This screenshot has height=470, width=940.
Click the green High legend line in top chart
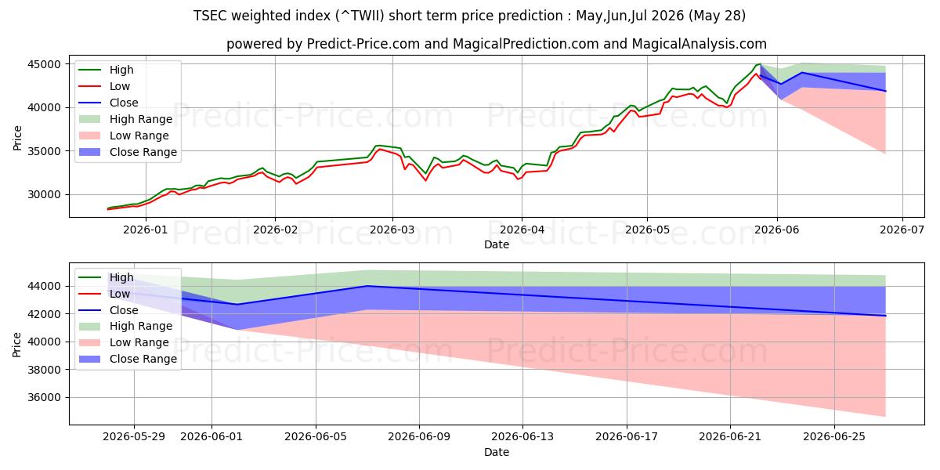[92, 70]
